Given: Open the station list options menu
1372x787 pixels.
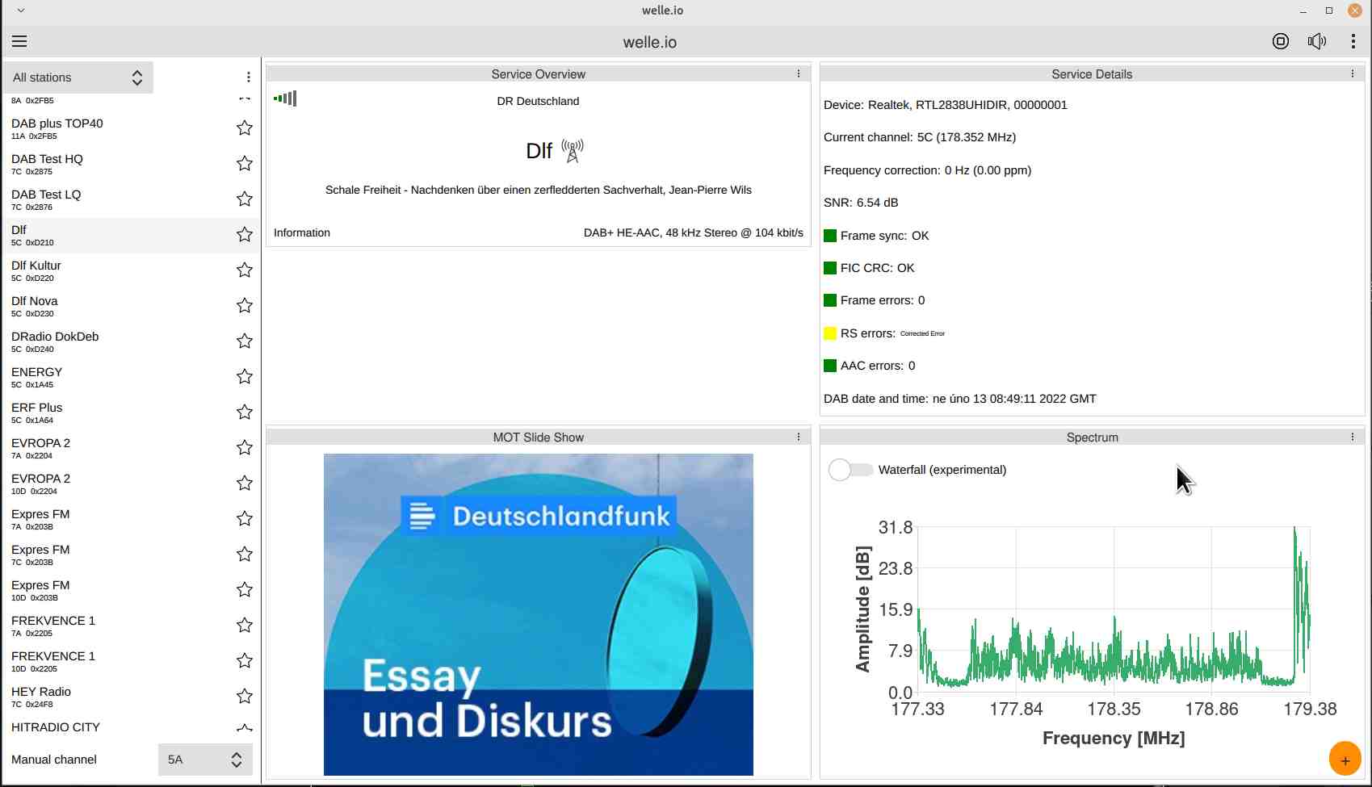Looking at the screenshot, I should click(x=248, y=77).
